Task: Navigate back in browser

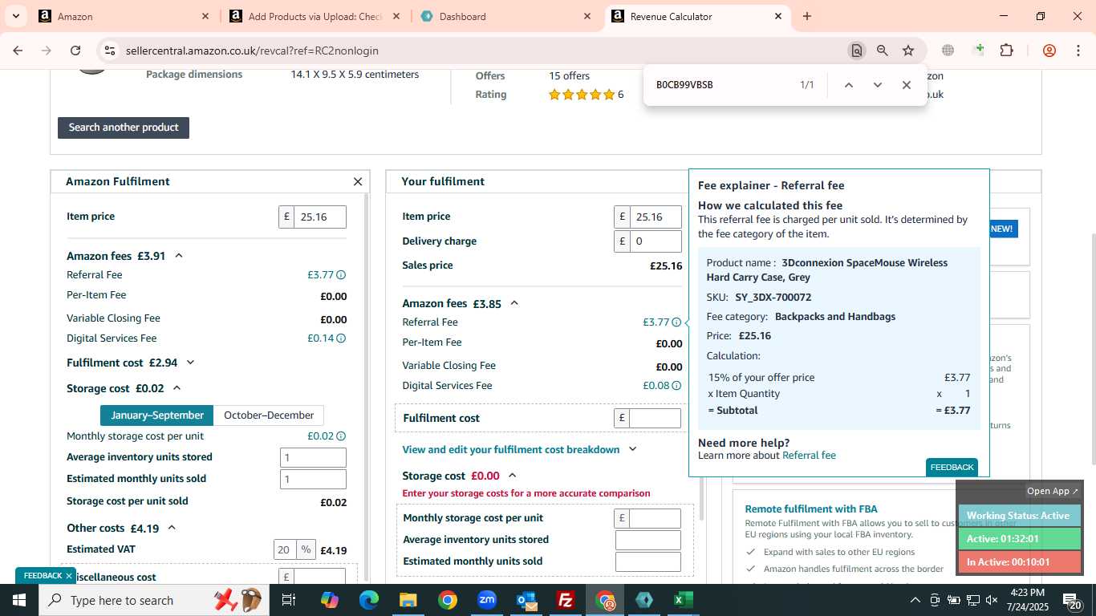Action: pyautogui.click(x=18, y=51)
